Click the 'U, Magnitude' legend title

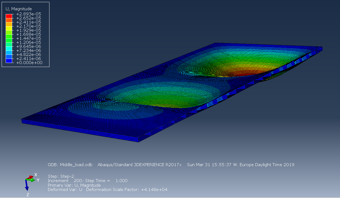(19, 9)
